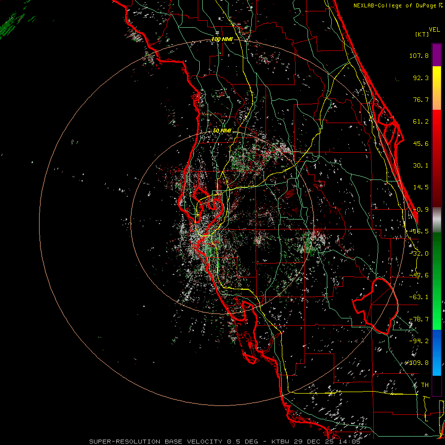
Task: Click the green segment of the color bar
Action: [x=437, y=281]
